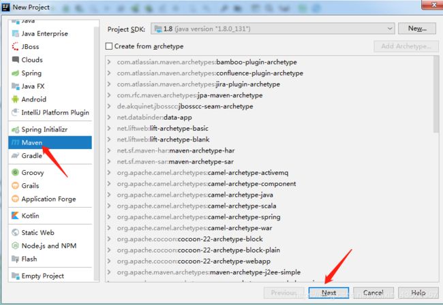Click the Node.js and NPM icon
443x305 pixels.
(15, 246)
